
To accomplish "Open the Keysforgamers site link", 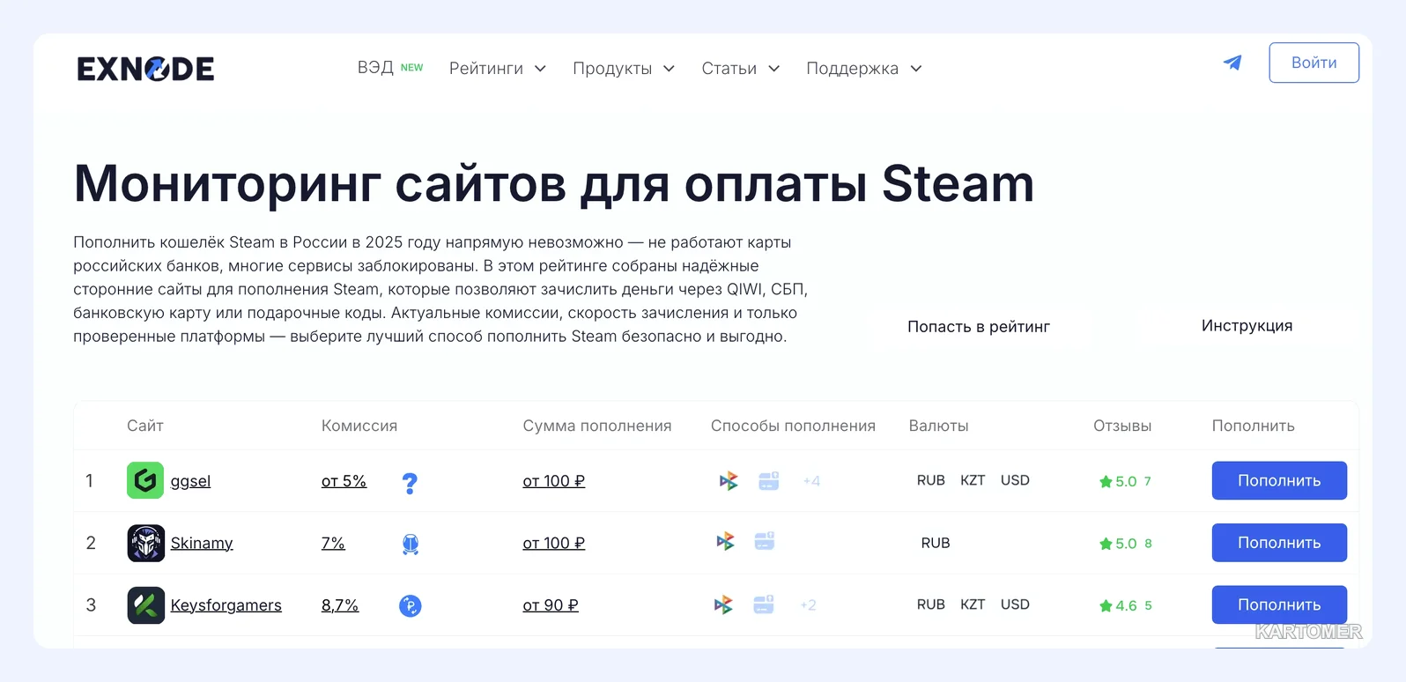I will [226, 605].
